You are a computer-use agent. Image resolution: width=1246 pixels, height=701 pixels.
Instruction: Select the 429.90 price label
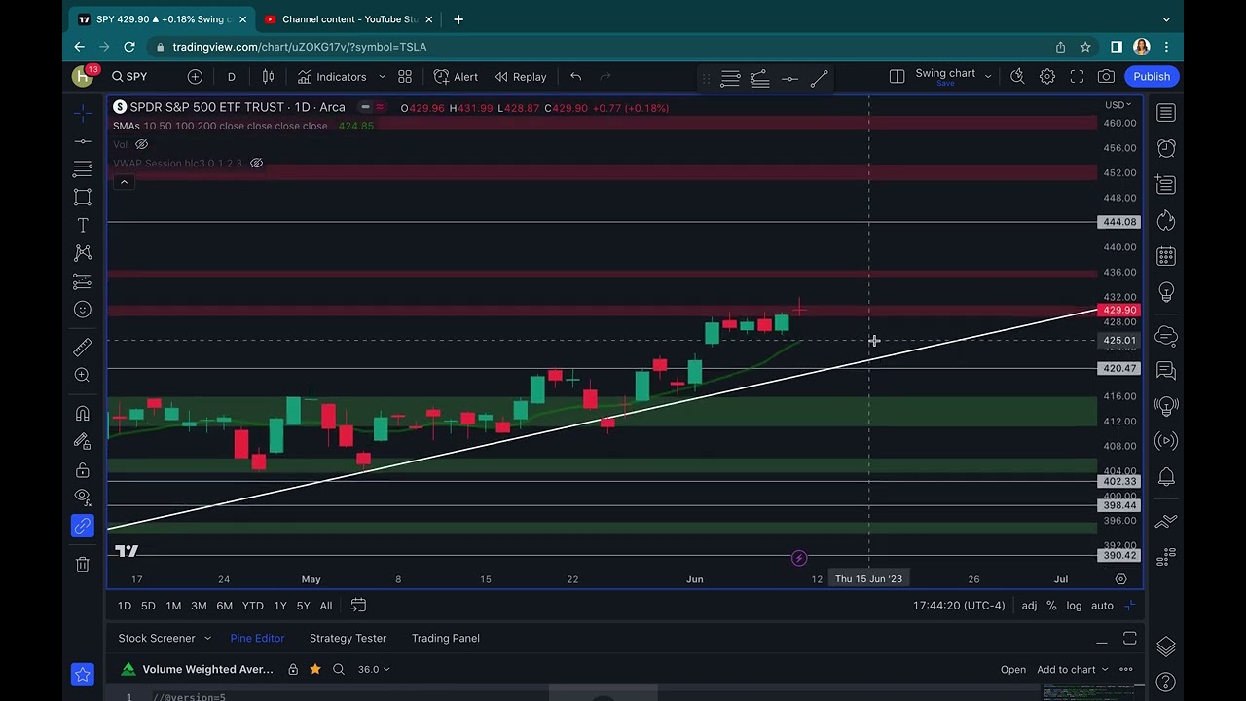click(x=1118, y=311)
